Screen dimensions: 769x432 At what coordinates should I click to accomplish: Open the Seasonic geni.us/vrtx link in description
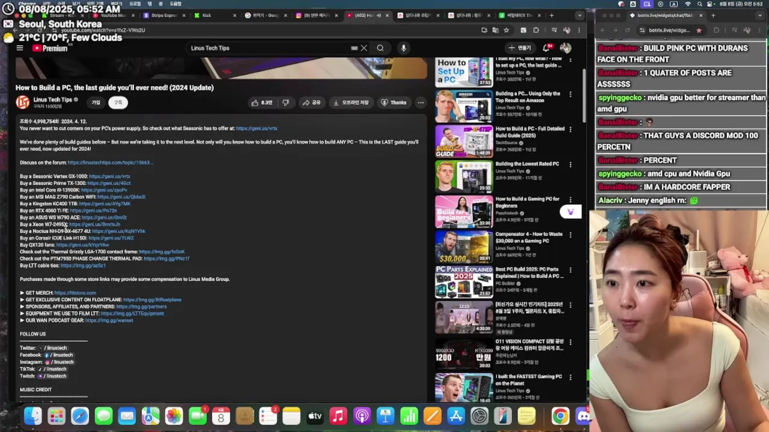tap(257, 128)
